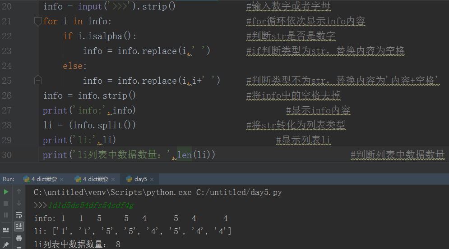This screenshot has height=249, width=449.
Task: Rerun the day5 script with green arrow
Action: point(6,192)
